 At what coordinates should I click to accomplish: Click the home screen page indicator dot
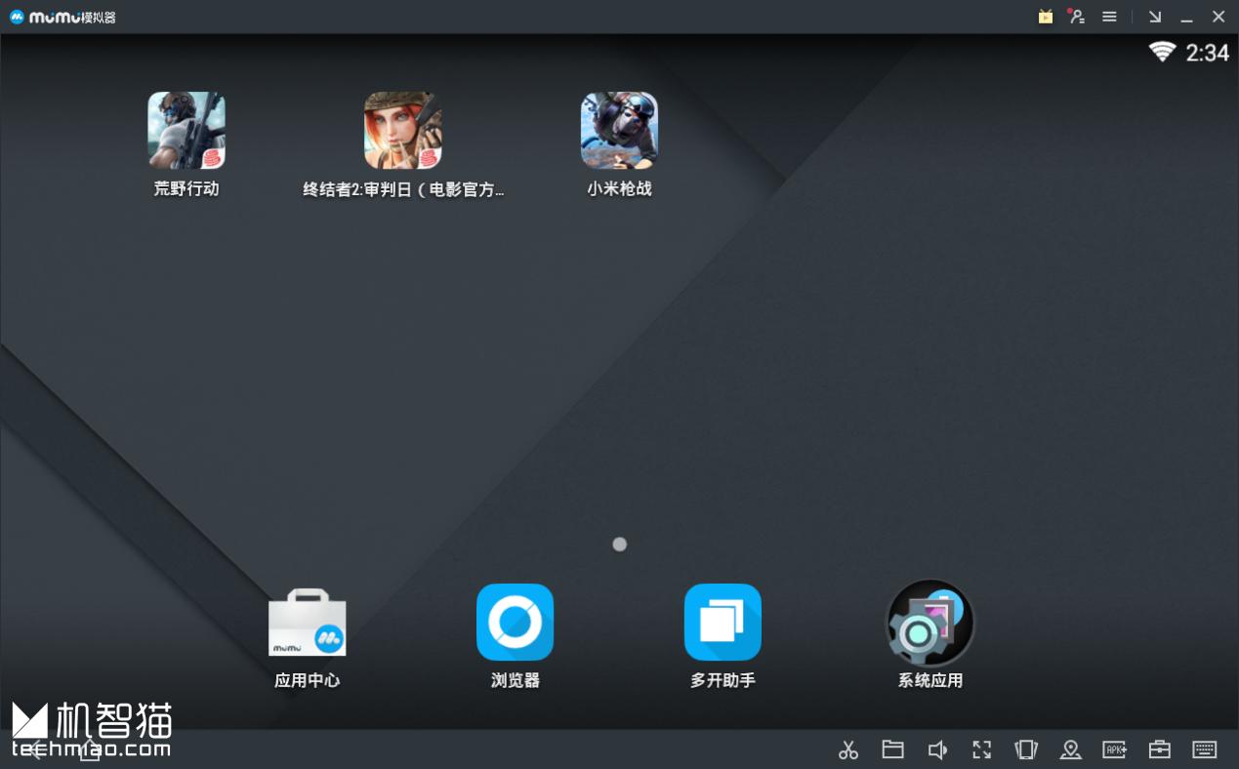click(620, 545)
